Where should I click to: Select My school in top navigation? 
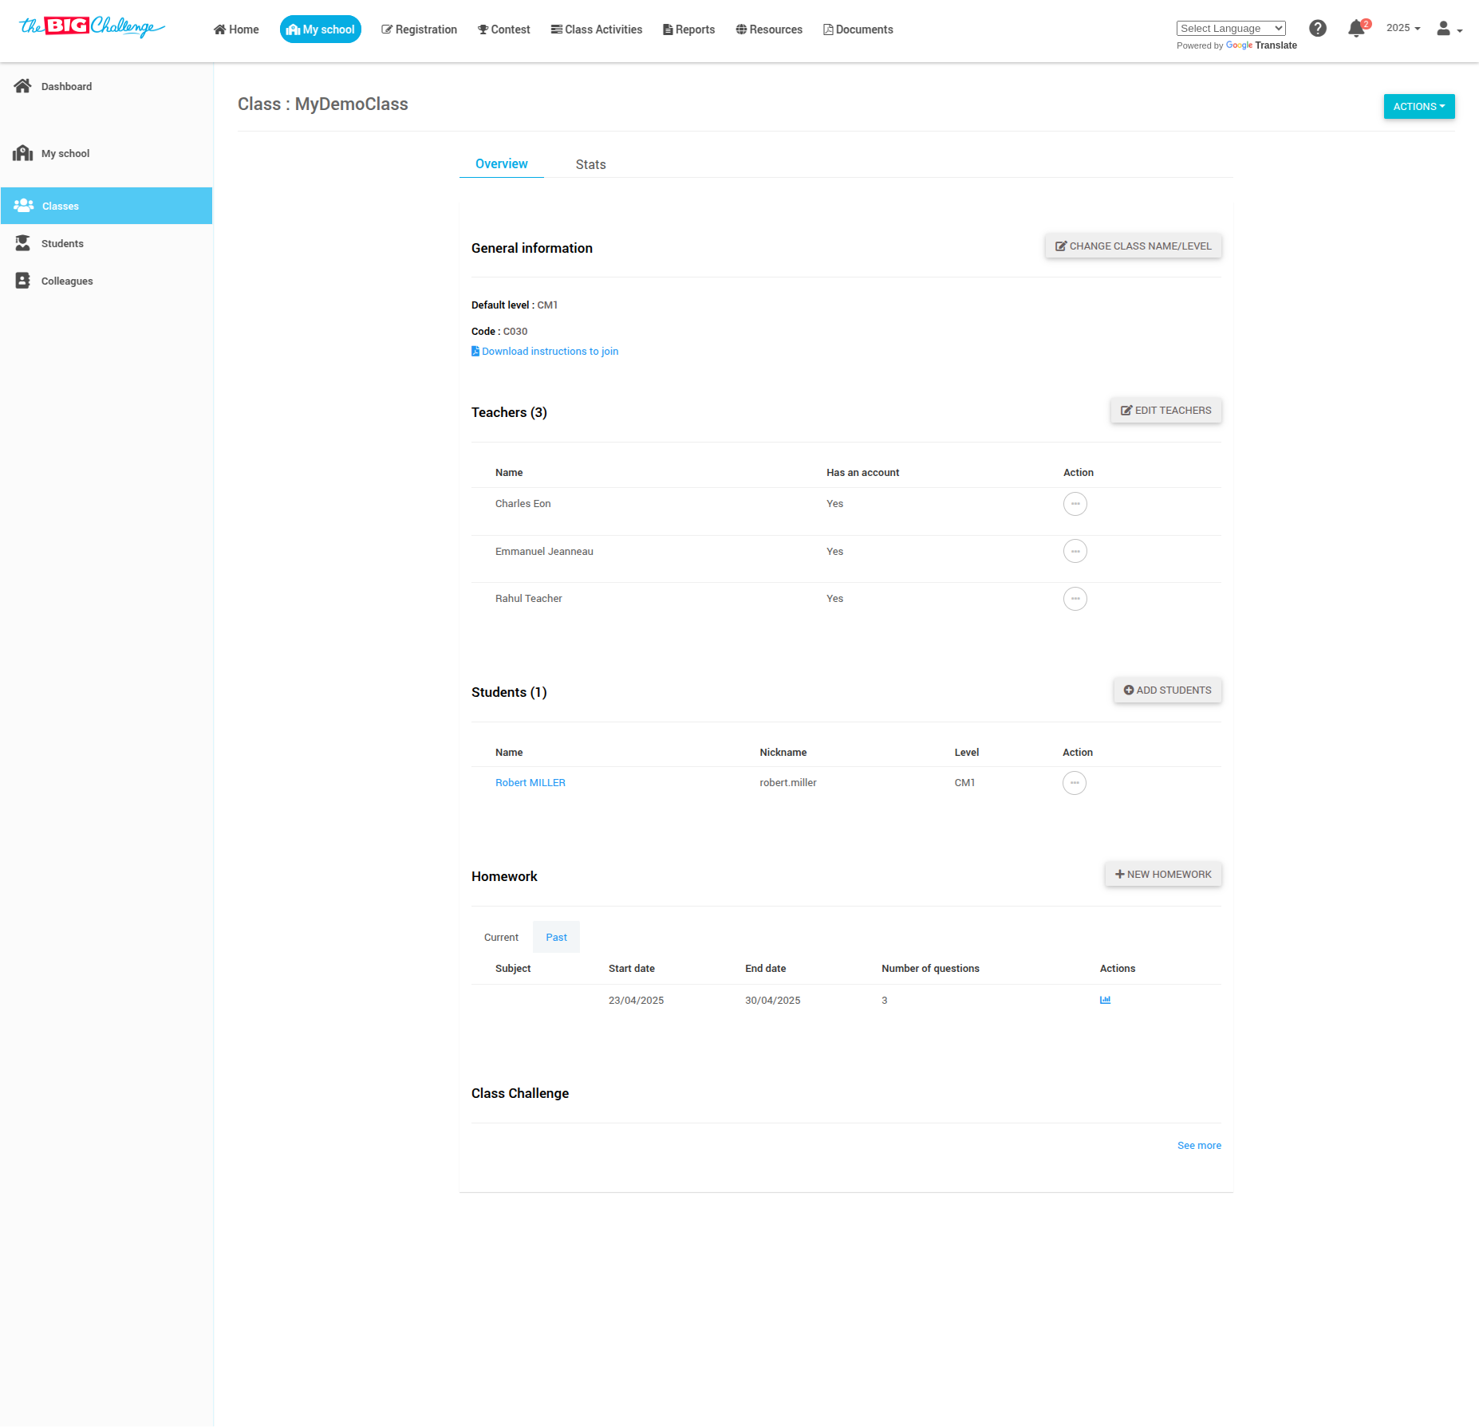321,30
